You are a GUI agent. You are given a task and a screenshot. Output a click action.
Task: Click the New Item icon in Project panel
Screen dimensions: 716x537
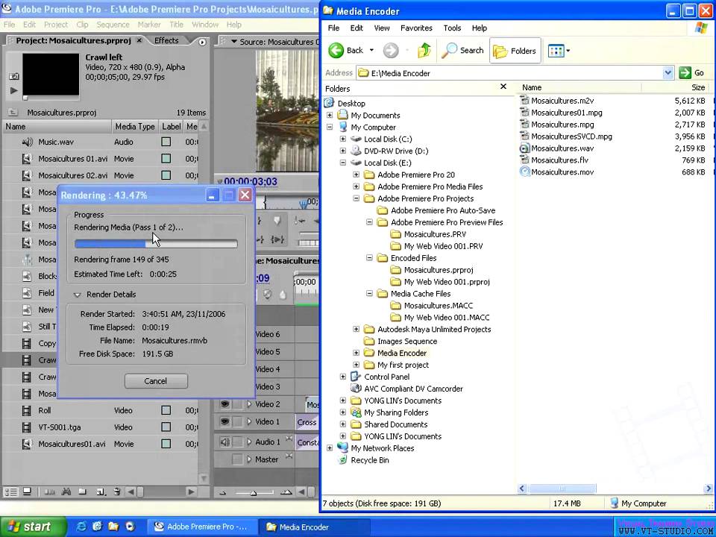(100, 492)
